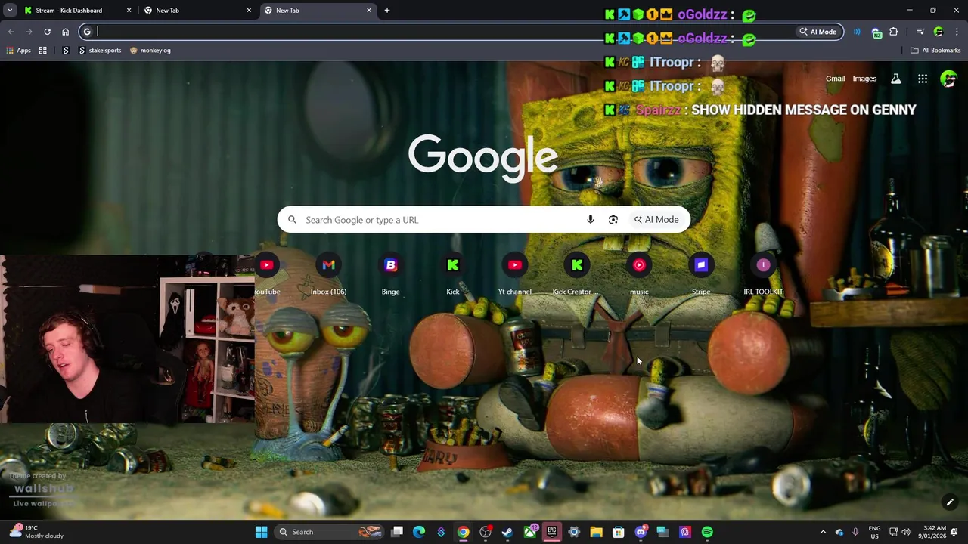The image size is (968, 544).
Task: Click the NZ VPN extension icon
Action: [x=876, y=32]
